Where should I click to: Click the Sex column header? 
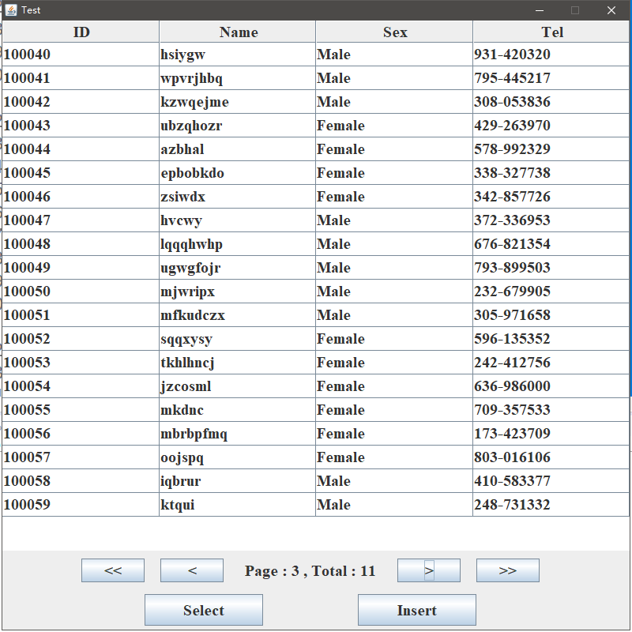pos(394,32)
